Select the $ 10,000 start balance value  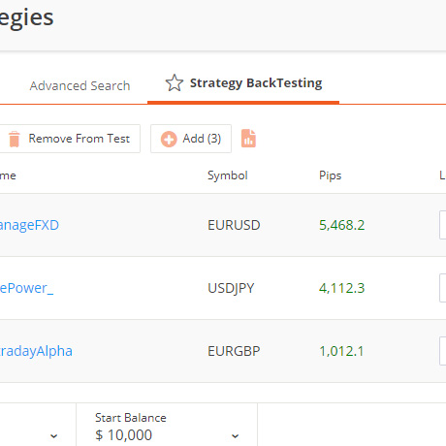(x=124, y=435)
